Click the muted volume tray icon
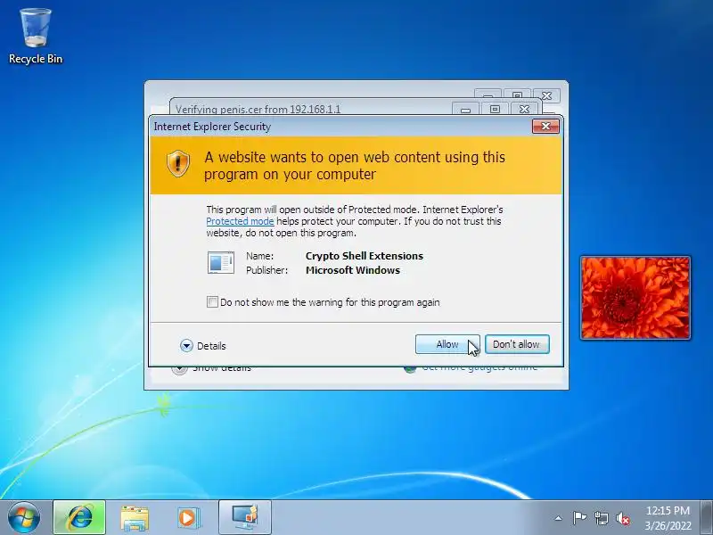Image resolution: width=713 pixels, height=535 pixels. coord(622,518)
